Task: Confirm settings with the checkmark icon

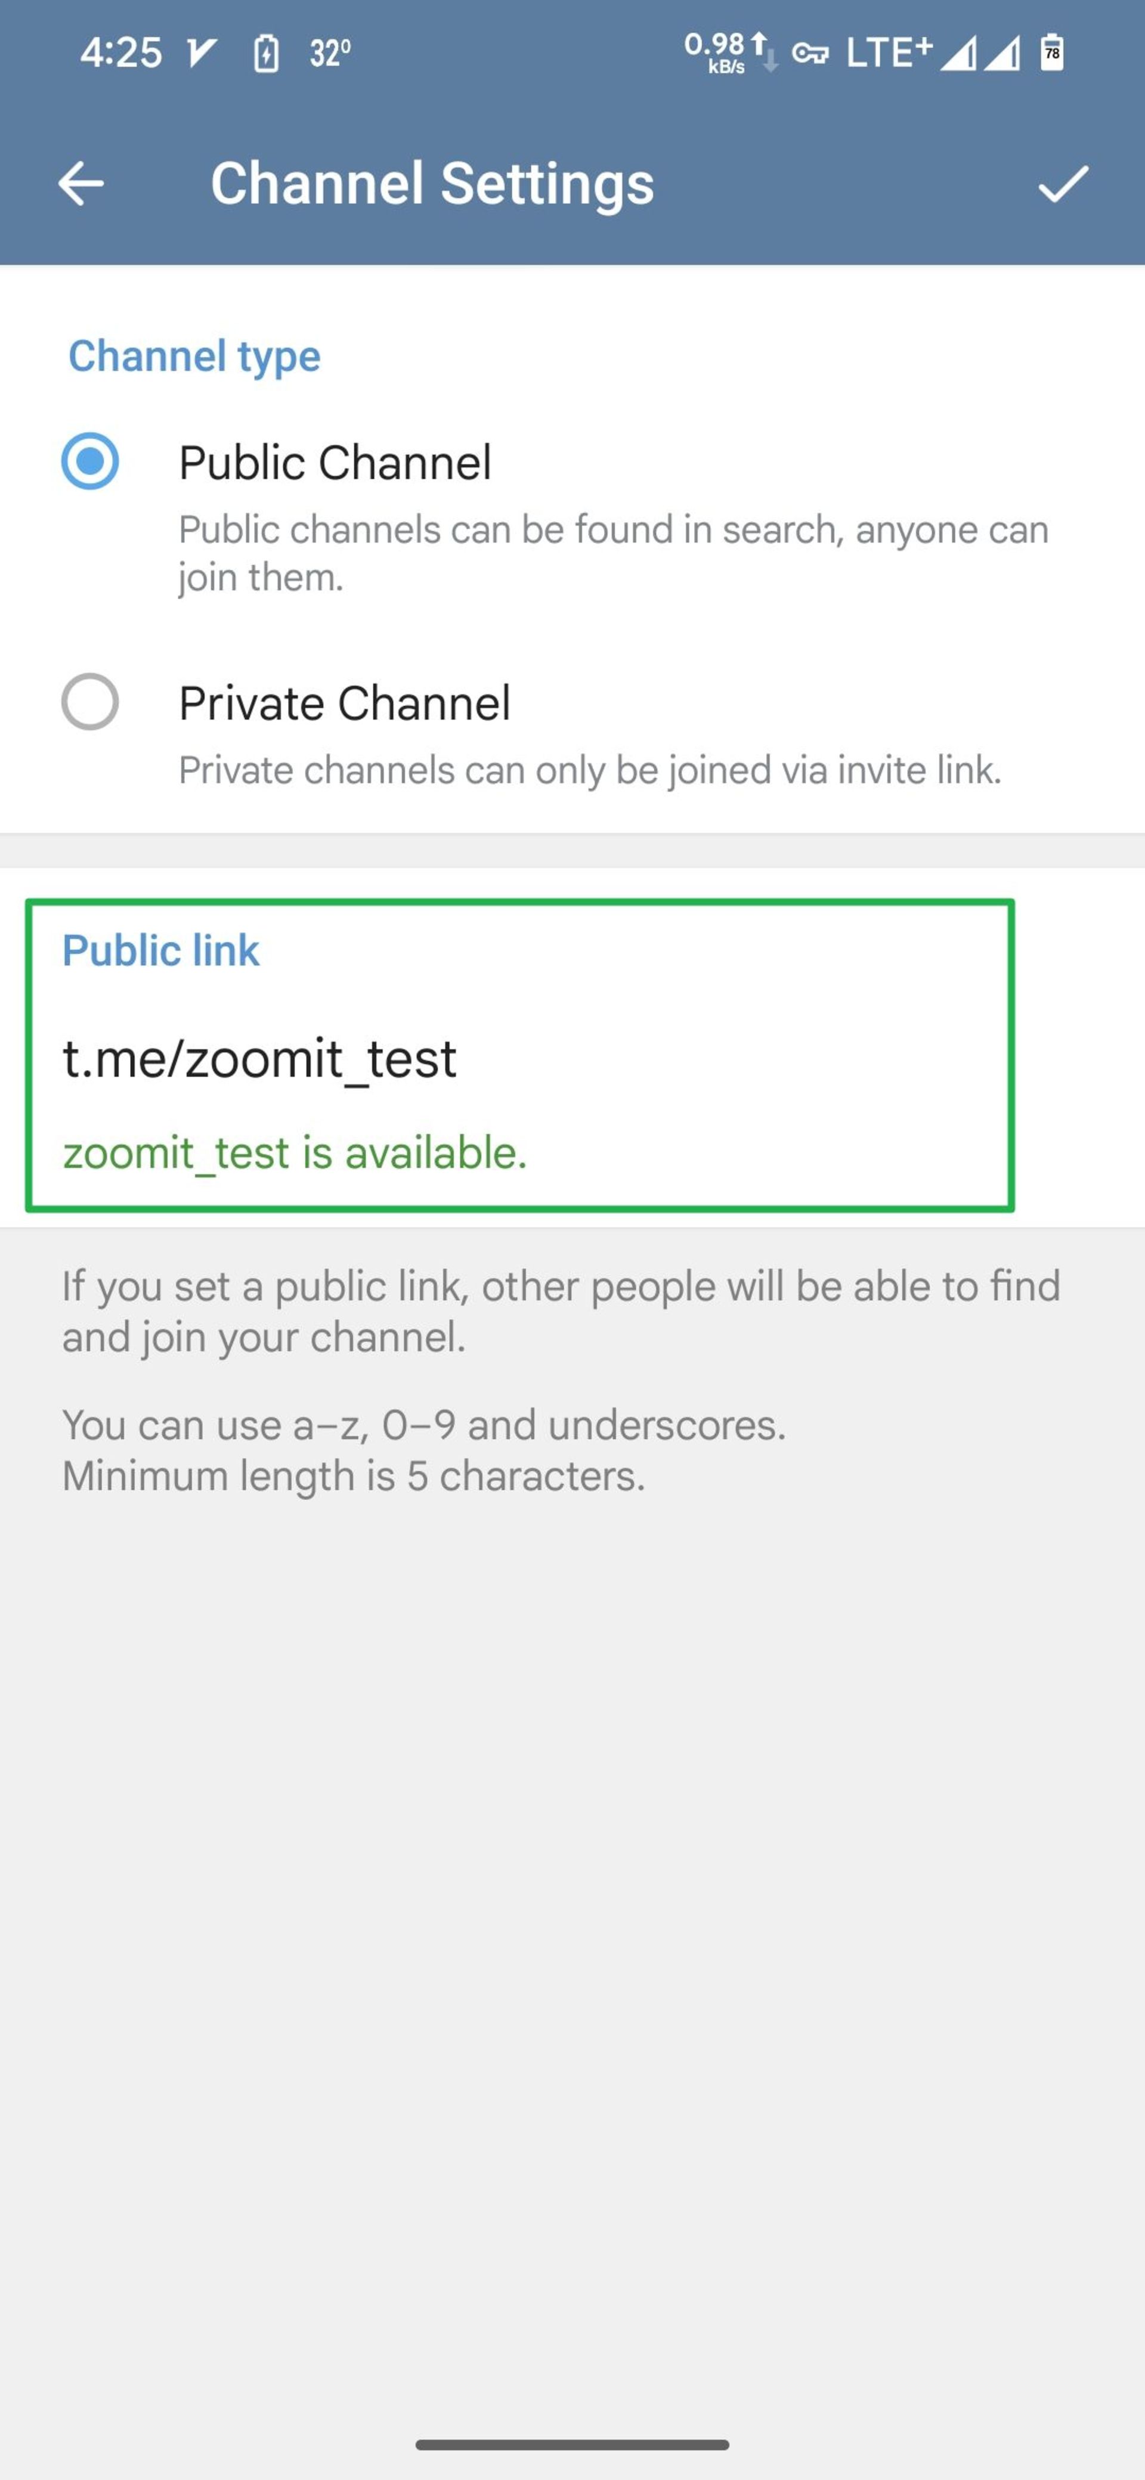Action: (x=1062, y=183)
